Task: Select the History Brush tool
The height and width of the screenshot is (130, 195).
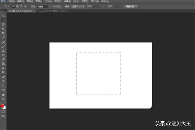Action: click(3, 55)
